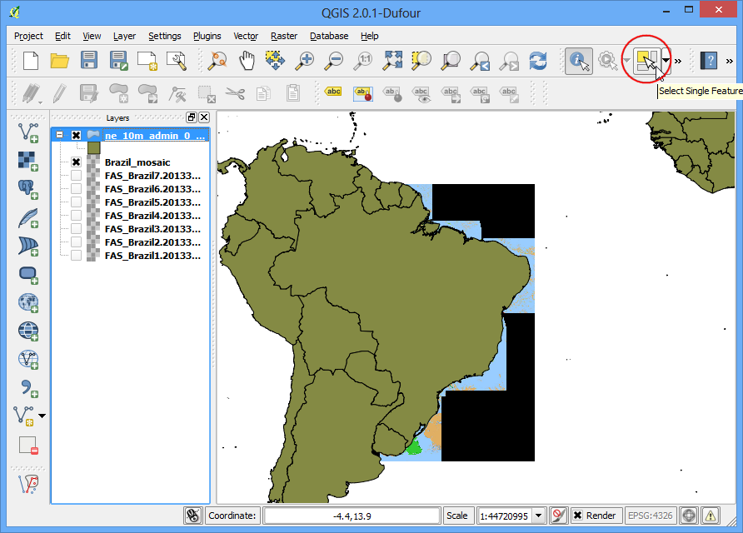This screenshot has height=533, width=743.
Task: Click the Select Single Feature tool
Action: click(x=647, y=61)
